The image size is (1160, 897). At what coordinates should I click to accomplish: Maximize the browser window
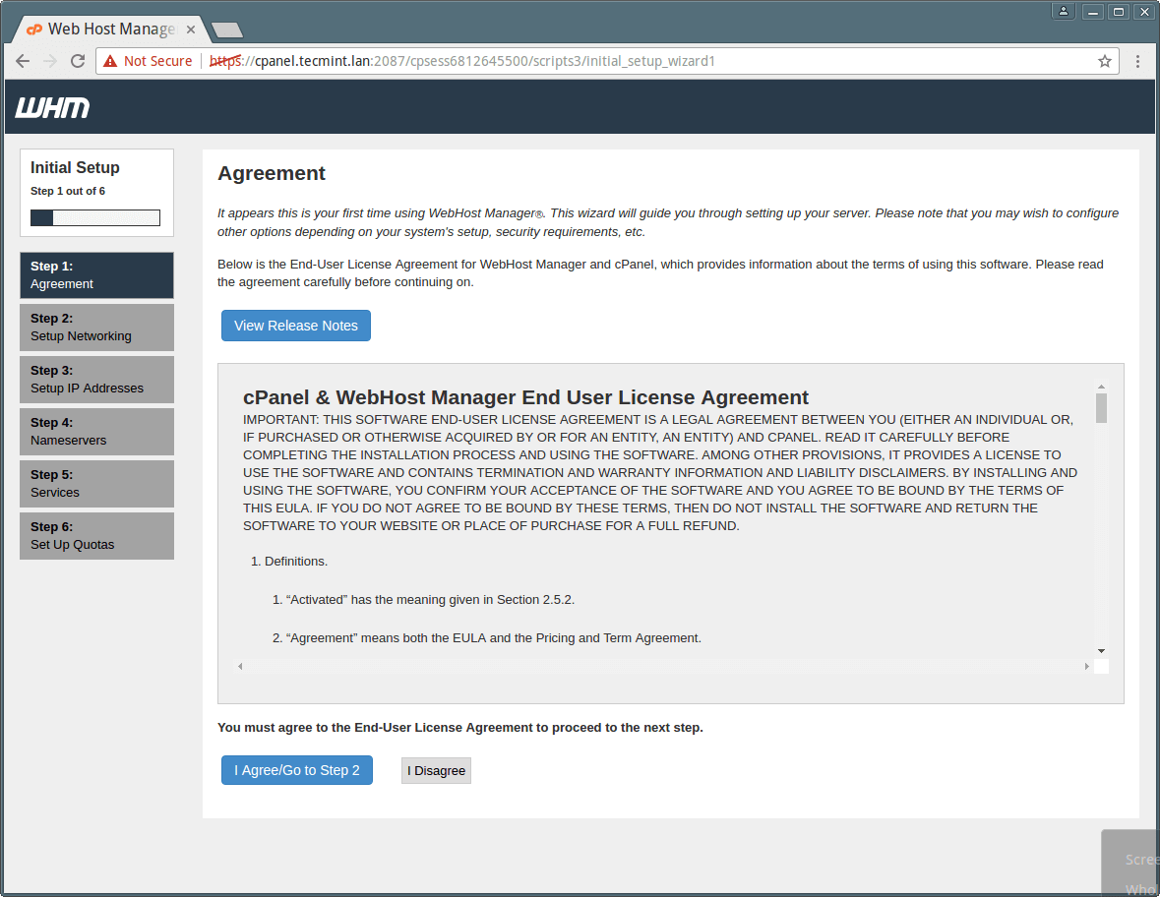[1119, 11]
